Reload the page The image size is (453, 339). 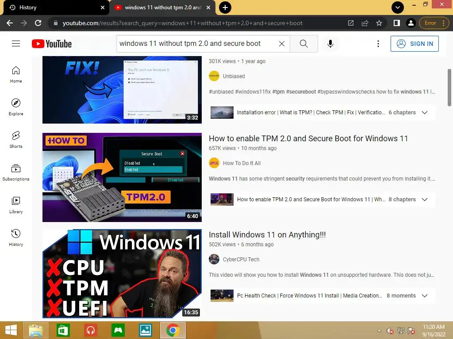[x=38, y=23]
